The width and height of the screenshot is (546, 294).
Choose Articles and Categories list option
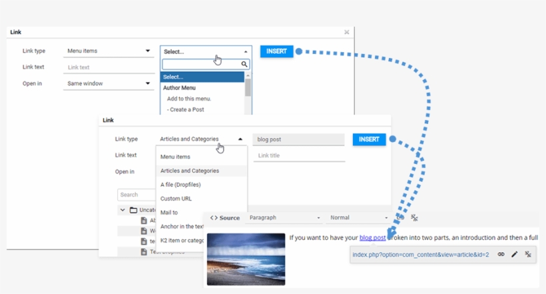[x=202, y=171]
